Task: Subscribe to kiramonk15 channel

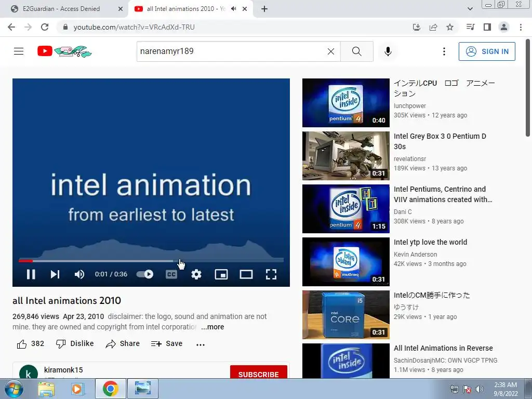Action: pos(259,373)
